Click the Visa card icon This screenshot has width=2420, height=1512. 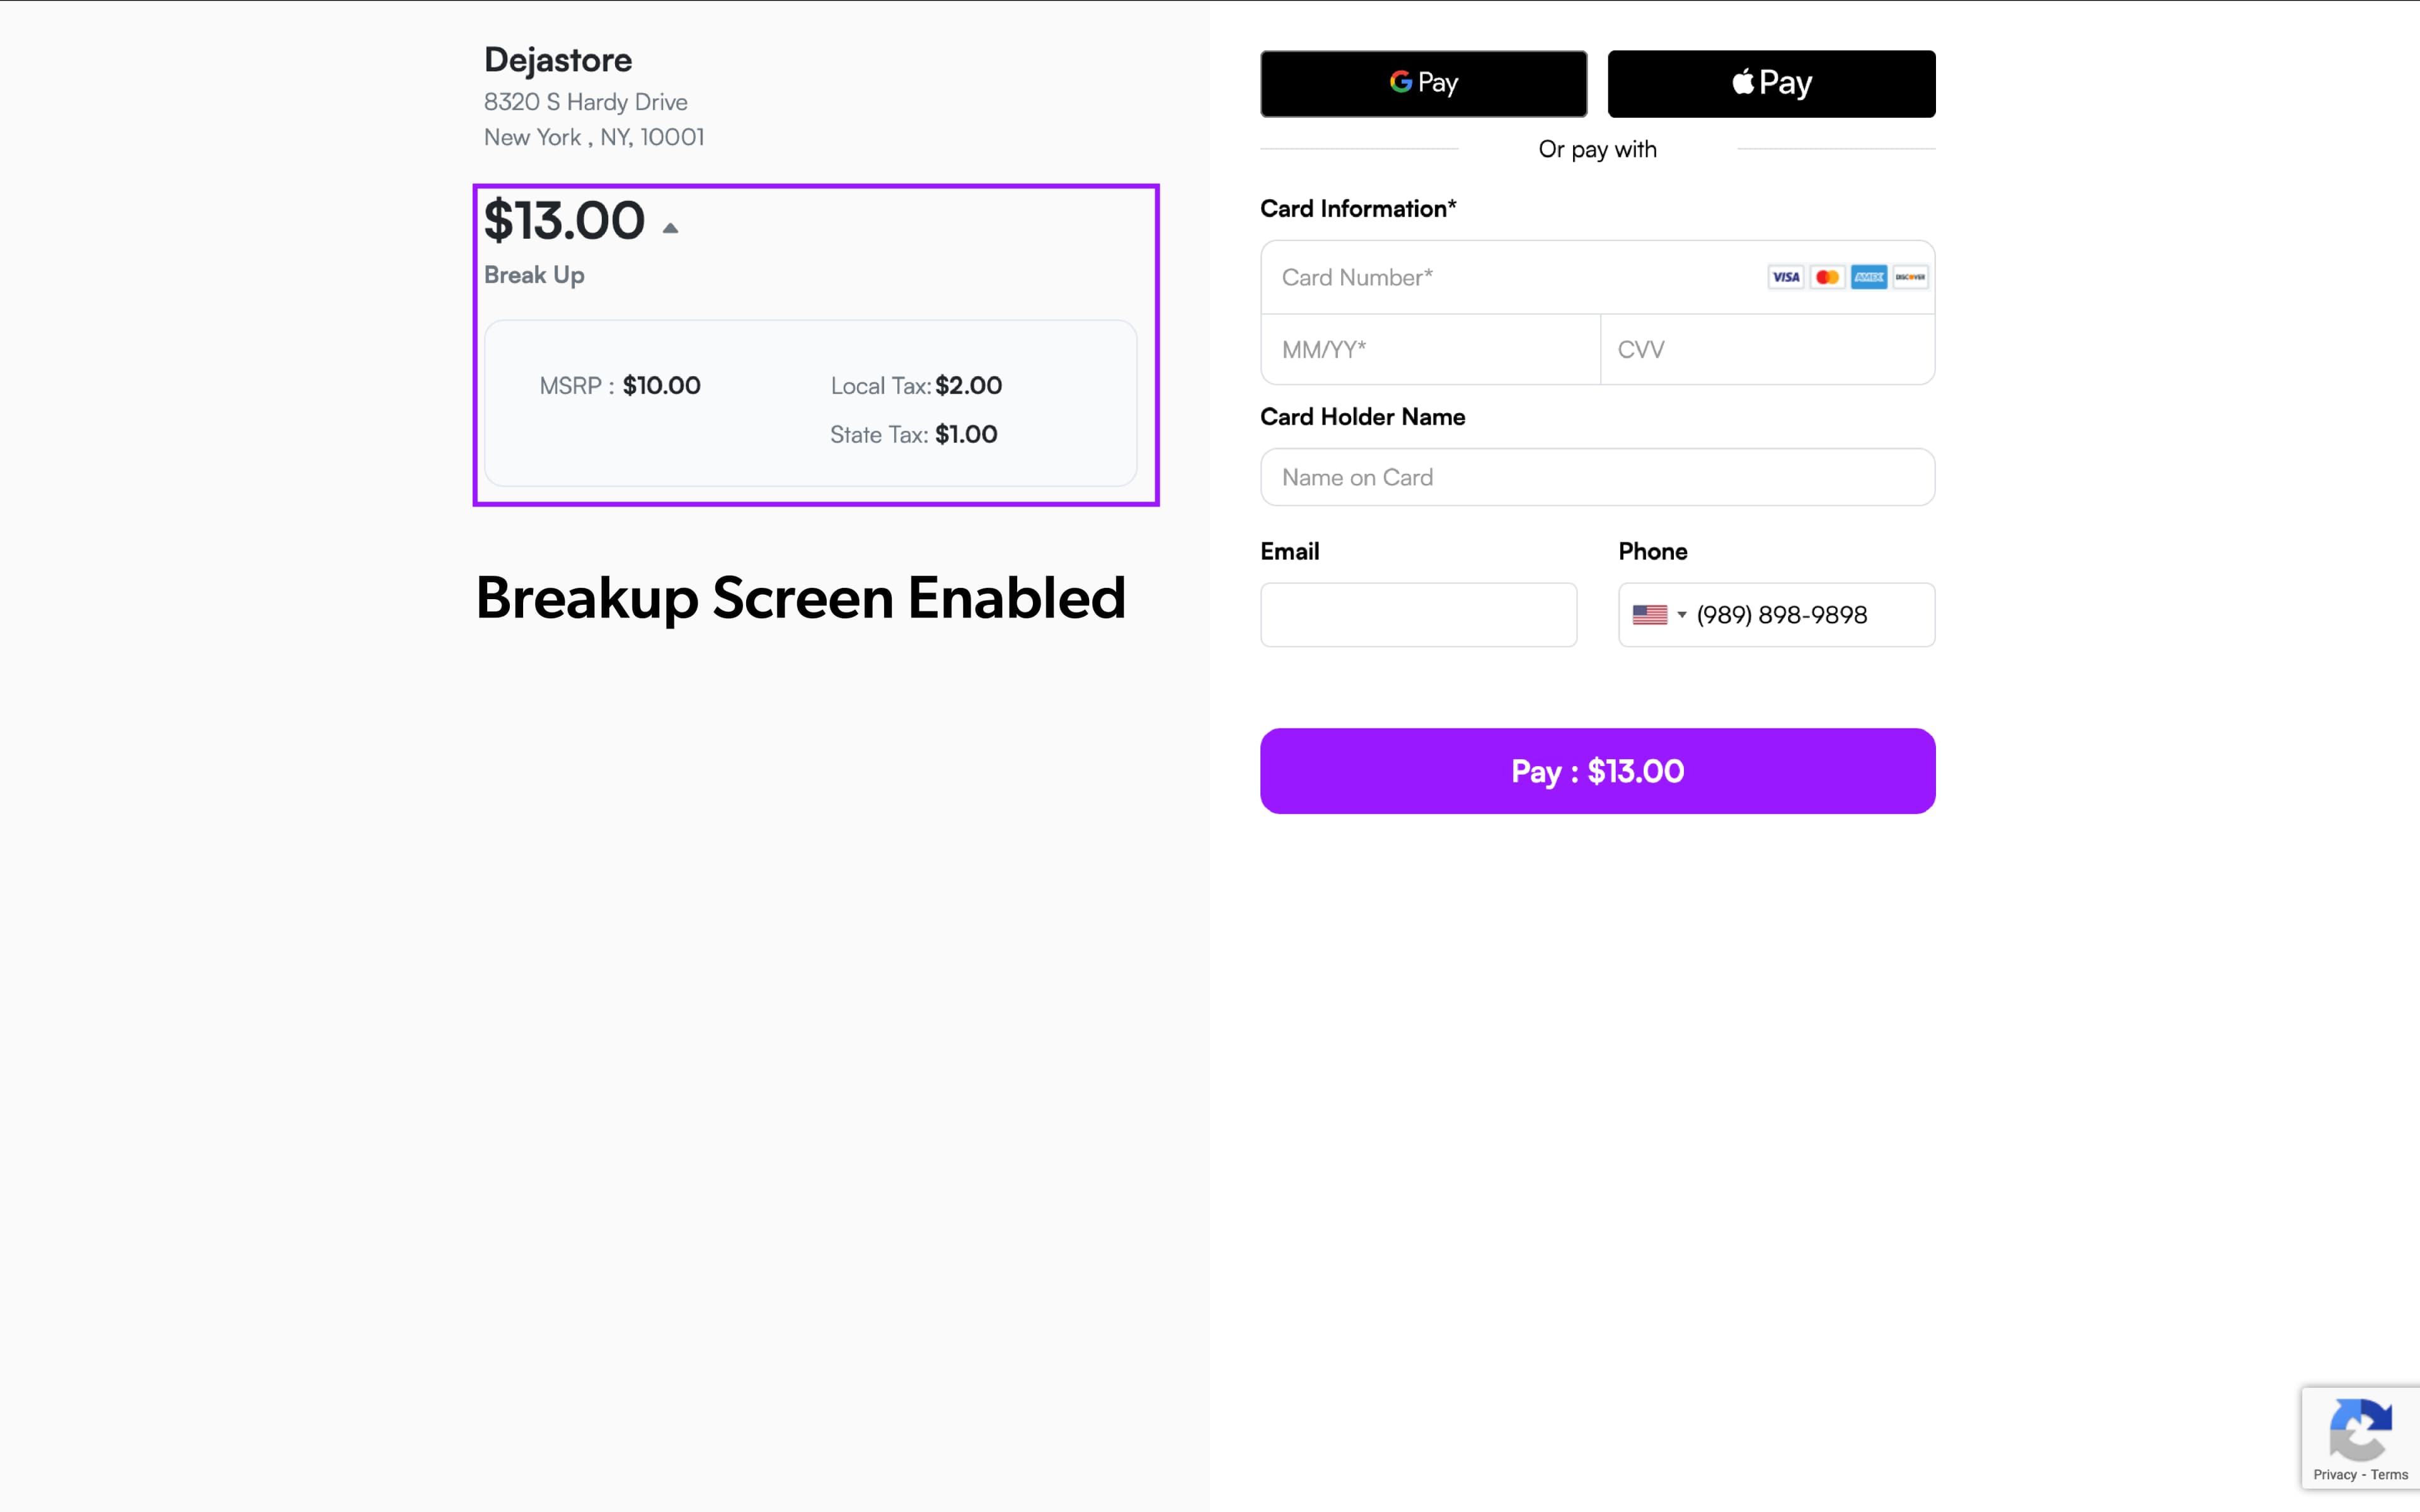point(1785,277)
